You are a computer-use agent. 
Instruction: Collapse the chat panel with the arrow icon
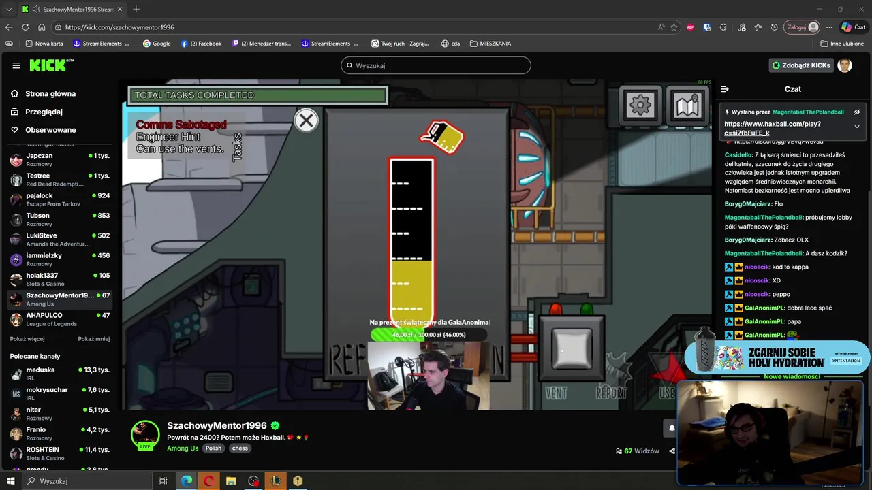[725, 89]
